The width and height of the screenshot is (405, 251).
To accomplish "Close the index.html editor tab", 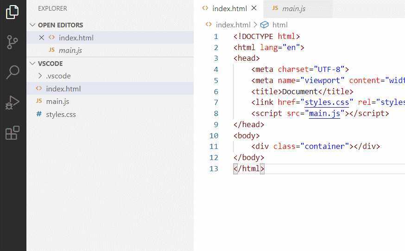I will [254, 8].
